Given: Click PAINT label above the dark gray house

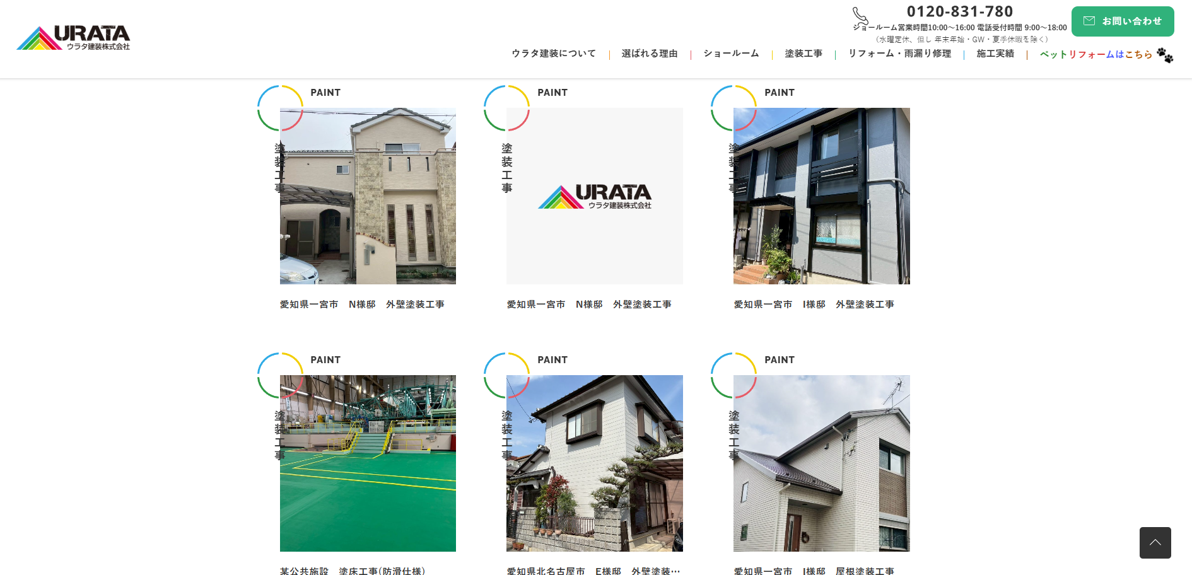Looking at the screenshot, I should pyautogui.click(x=780, y=93).
